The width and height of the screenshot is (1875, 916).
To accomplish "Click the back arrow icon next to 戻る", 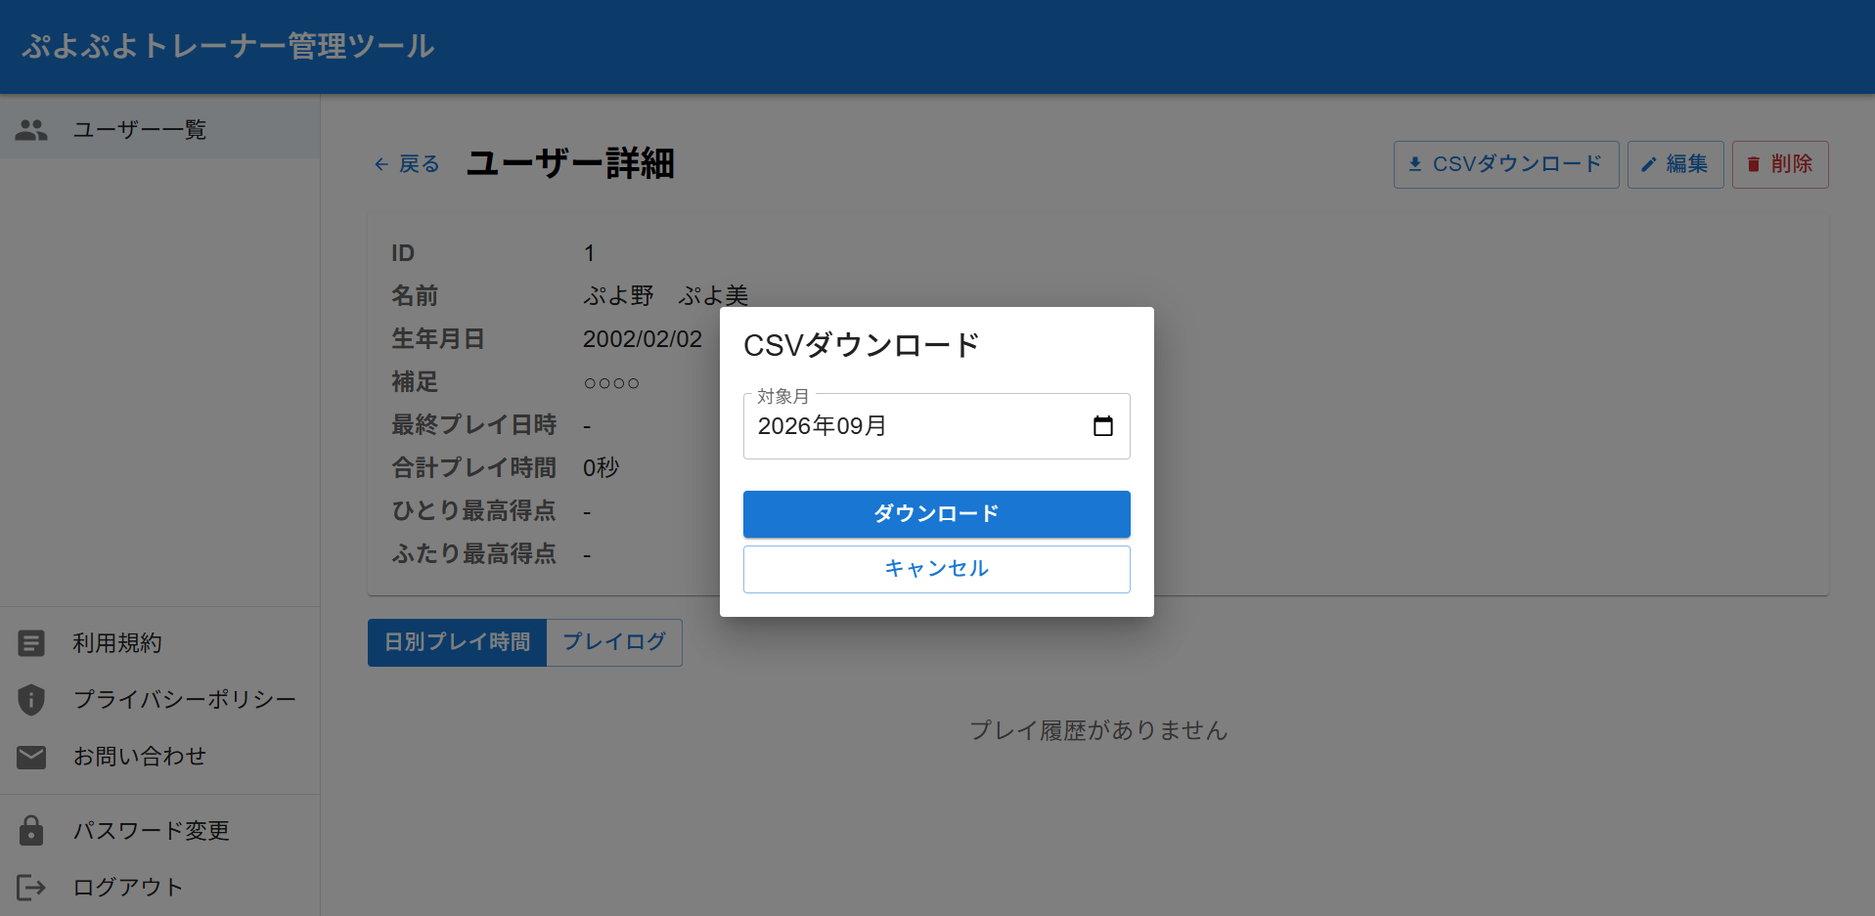I will [x=381, y=164].
